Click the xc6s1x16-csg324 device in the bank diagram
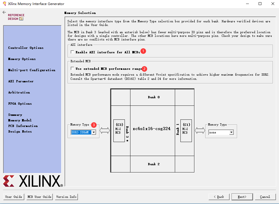The width and height of the screenshot is (279, 204). (152, 129)
